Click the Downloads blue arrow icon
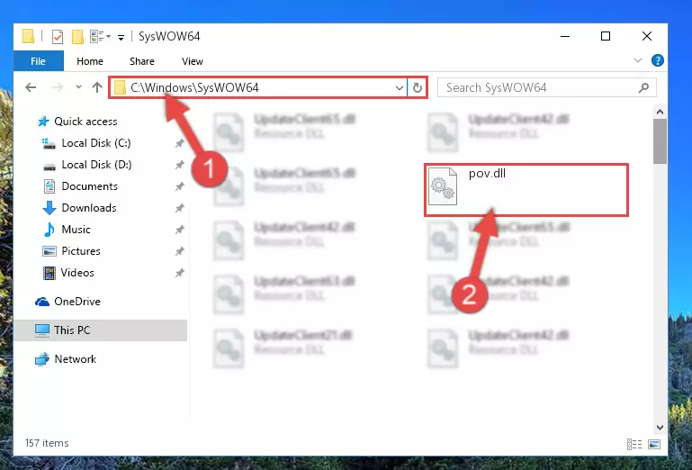 49,208
